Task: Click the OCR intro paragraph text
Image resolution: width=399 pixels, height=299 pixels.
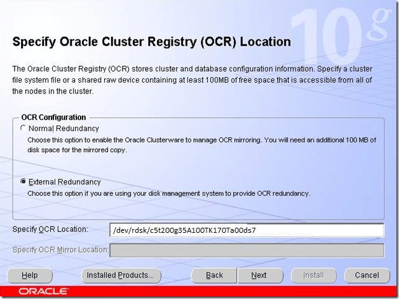Action: 193,80
